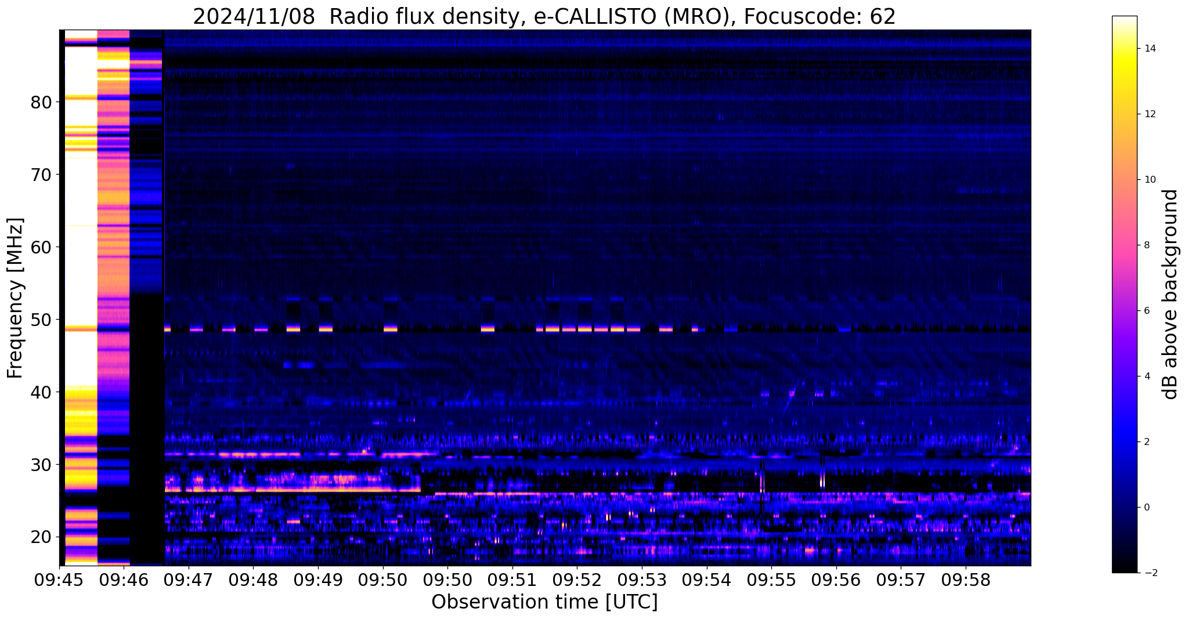1188x619 pixels.
Task: Click the colorbar tick label 2
Action: (x=1146, y=442)
